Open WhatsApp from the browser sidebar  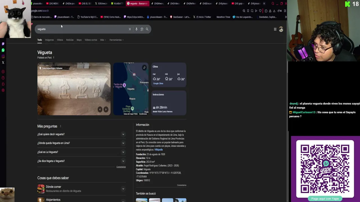click(3, 50)
